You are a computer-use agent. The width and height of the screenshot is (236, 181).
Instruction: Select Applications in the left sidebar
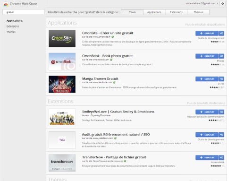pos(15,21)
